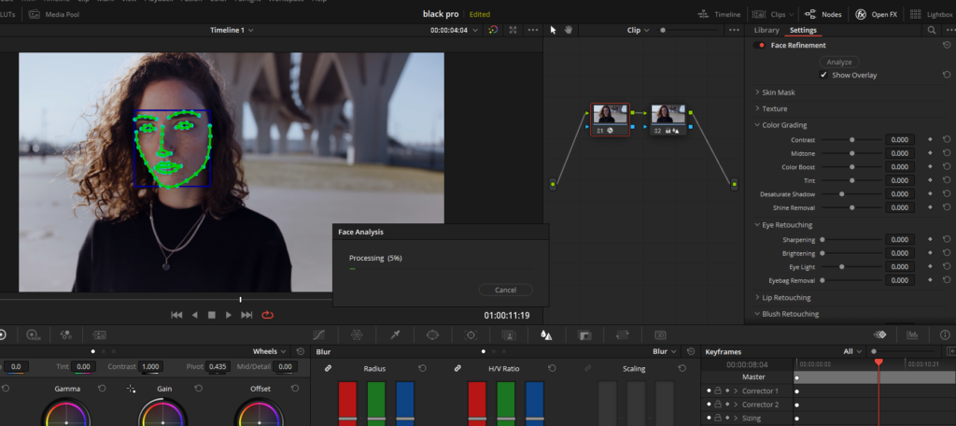Open the Timeline 1 dropdown
This screenshot has height=426, width=956.
tap(232, 30)
